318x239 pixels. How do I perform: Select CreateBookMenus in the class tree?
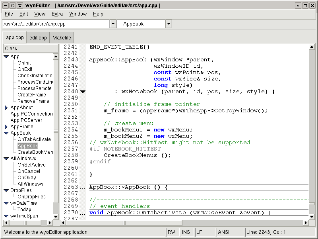point(35,152)
